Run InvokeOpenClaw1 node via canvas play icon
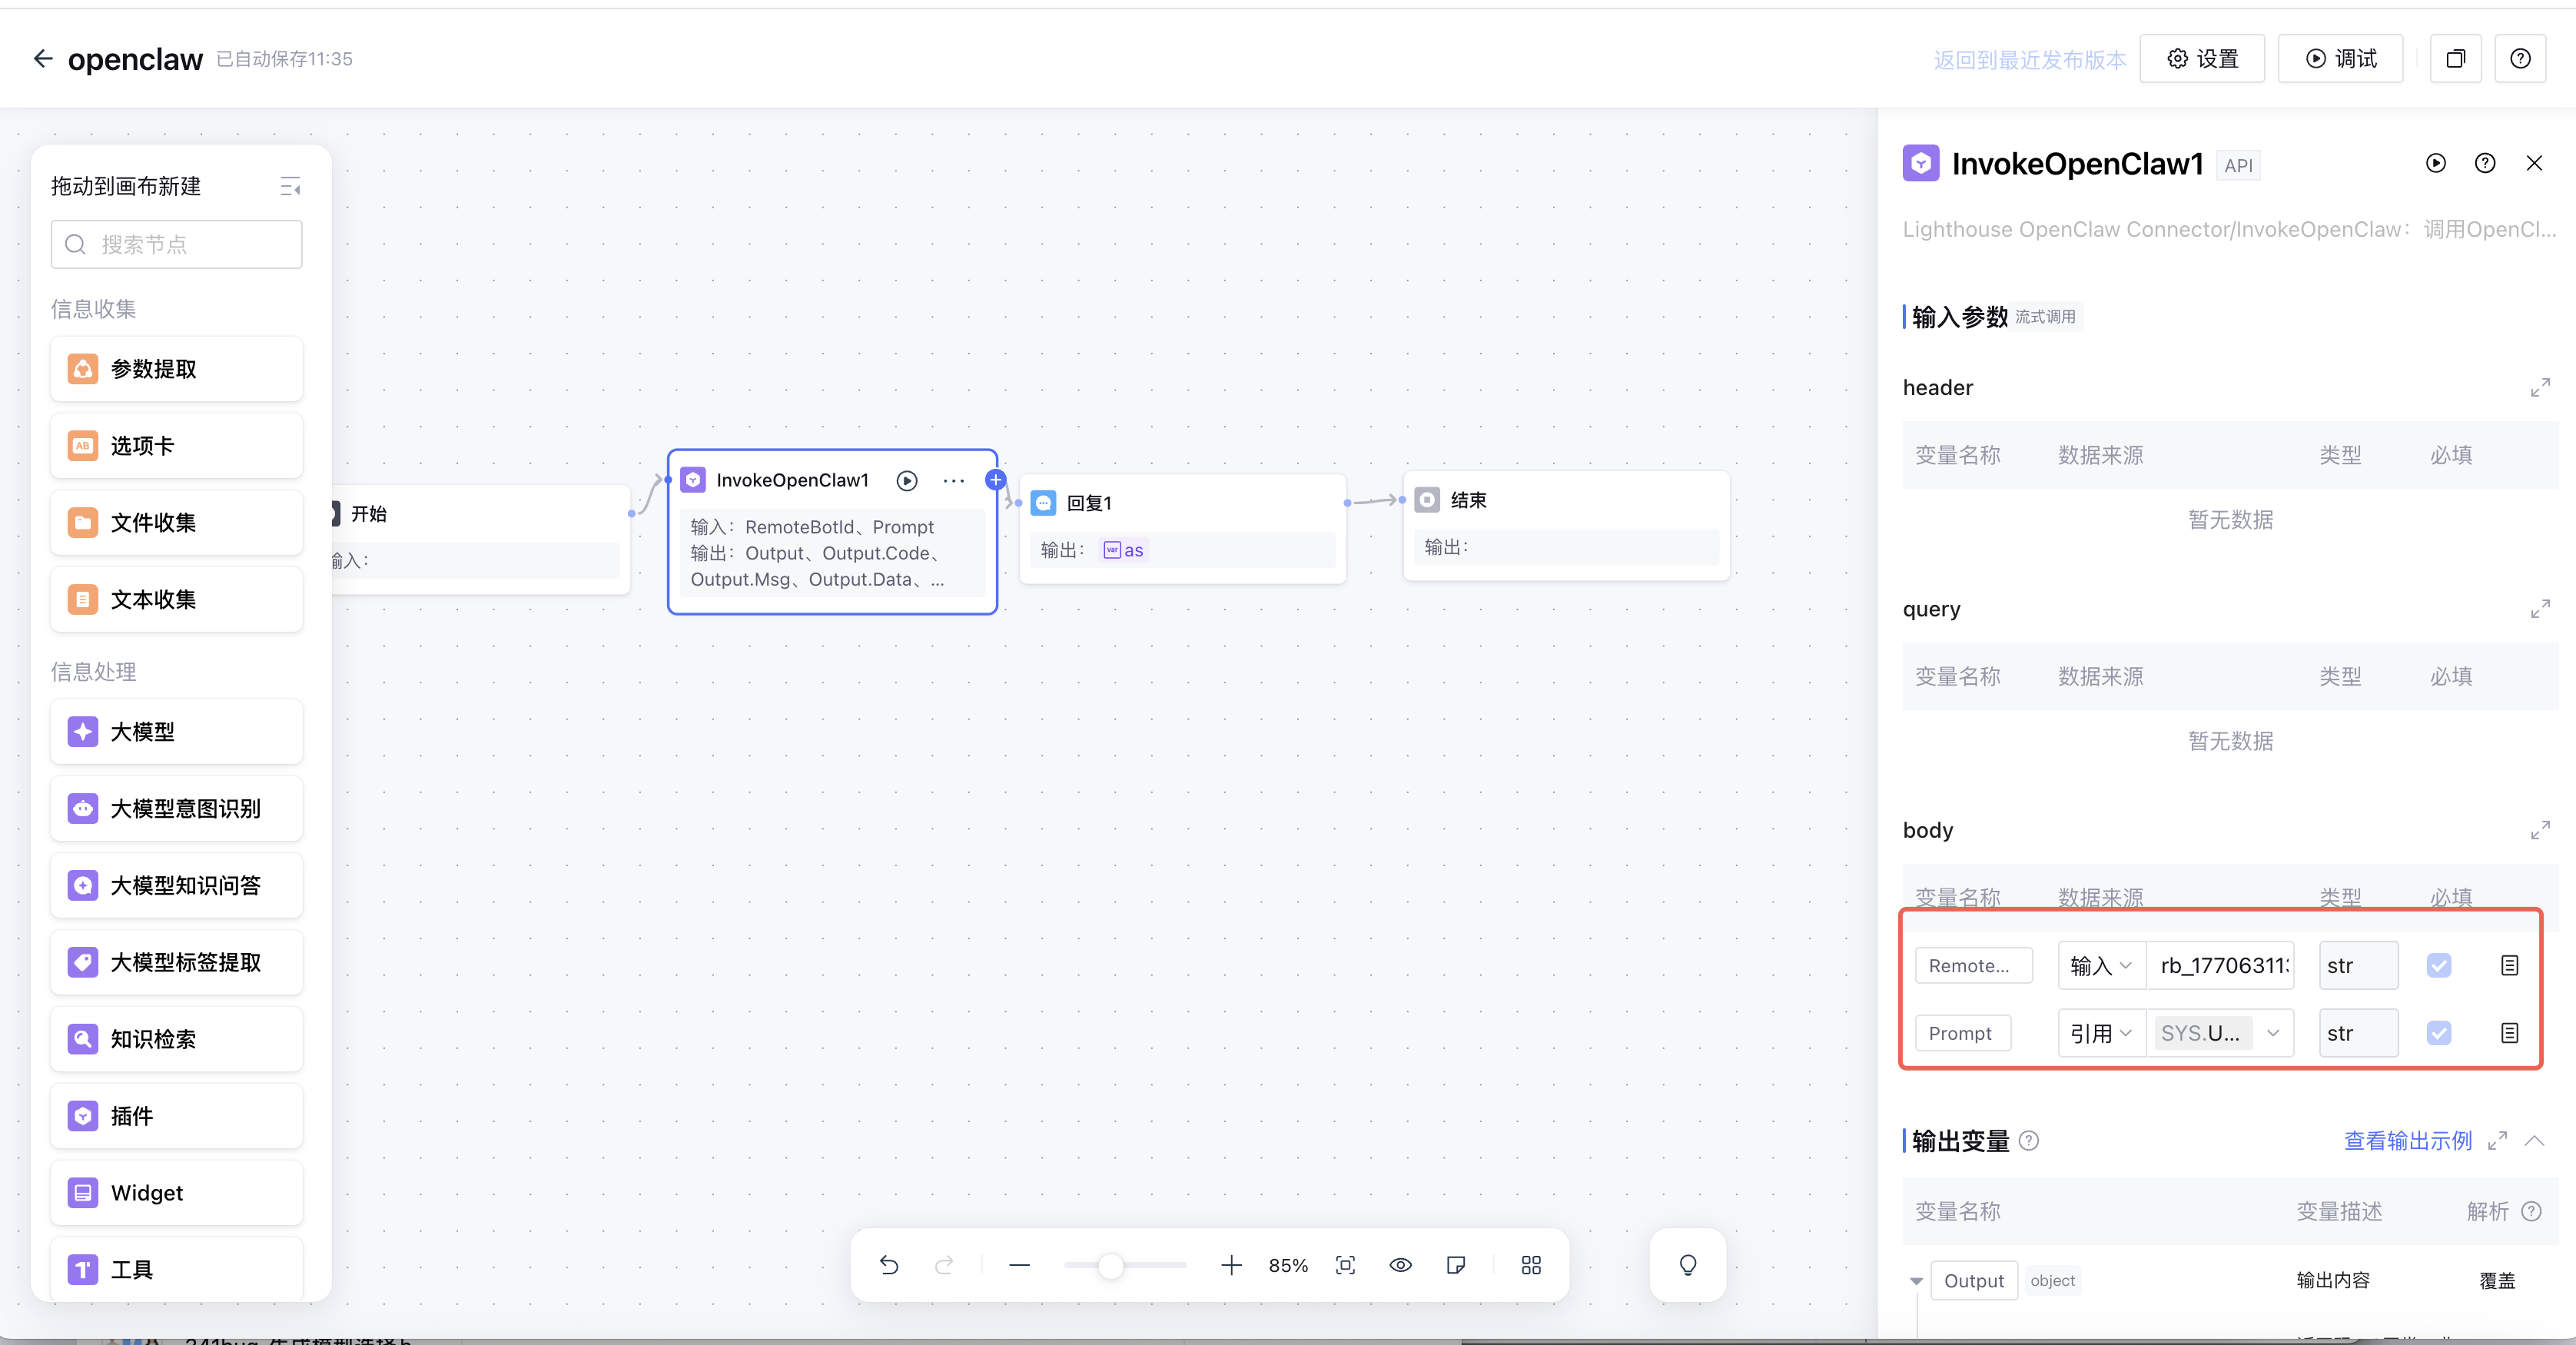2576x1345 pixels. coord(906,481)
